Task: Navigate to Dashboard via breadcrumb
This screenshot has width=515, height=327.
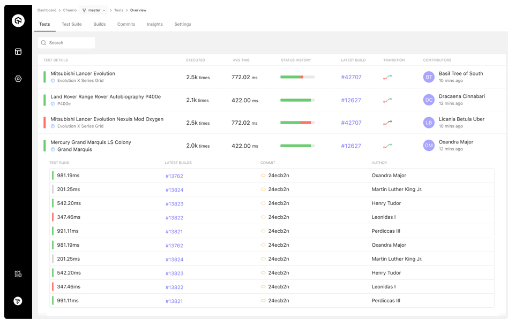Action: click(47, 10)
